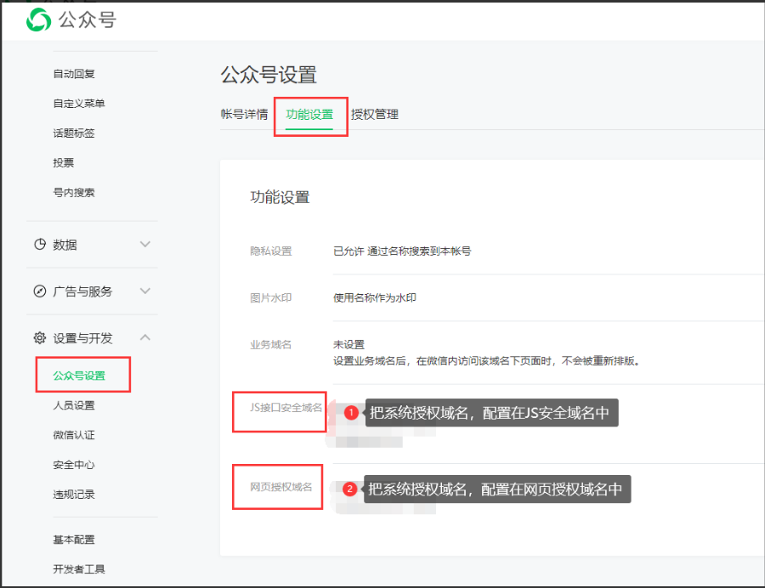The height and width of the screenshot is (588, 765).
Task: Click the red number 1 badge
Action: pyautogui.click(x=350, y=413)
